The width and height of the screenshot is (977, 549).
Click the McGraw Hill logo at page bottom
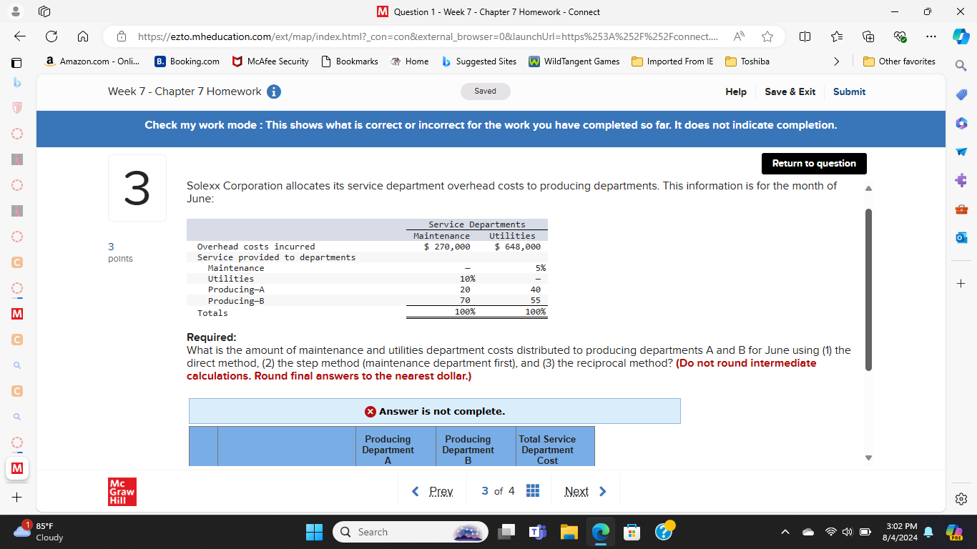point(122,491)
